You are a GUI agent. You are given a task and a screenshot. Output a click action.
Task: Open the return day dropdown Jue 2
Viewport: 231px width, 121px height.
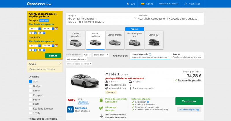tap(35, 46)
